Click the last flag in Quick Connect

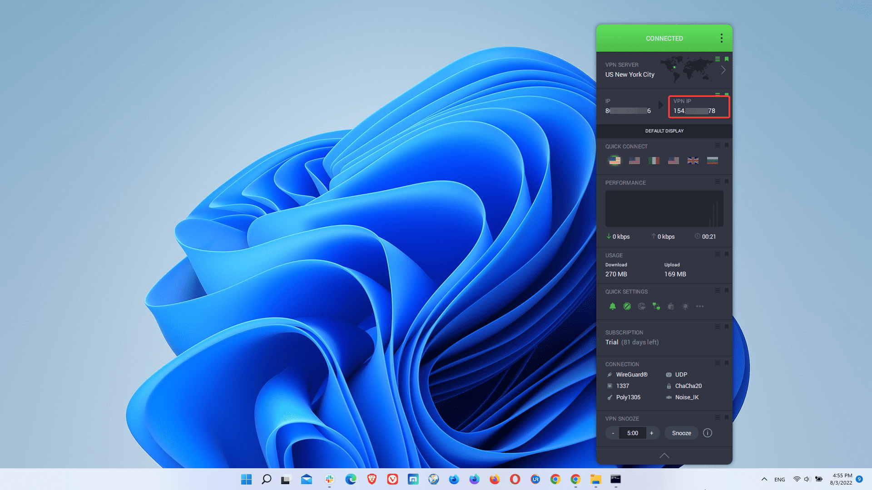(713, 161)
